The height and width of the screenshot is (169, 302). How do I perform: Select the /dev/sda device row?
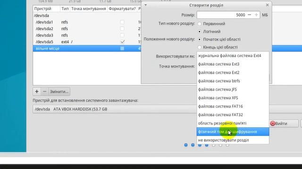point(87,15)
